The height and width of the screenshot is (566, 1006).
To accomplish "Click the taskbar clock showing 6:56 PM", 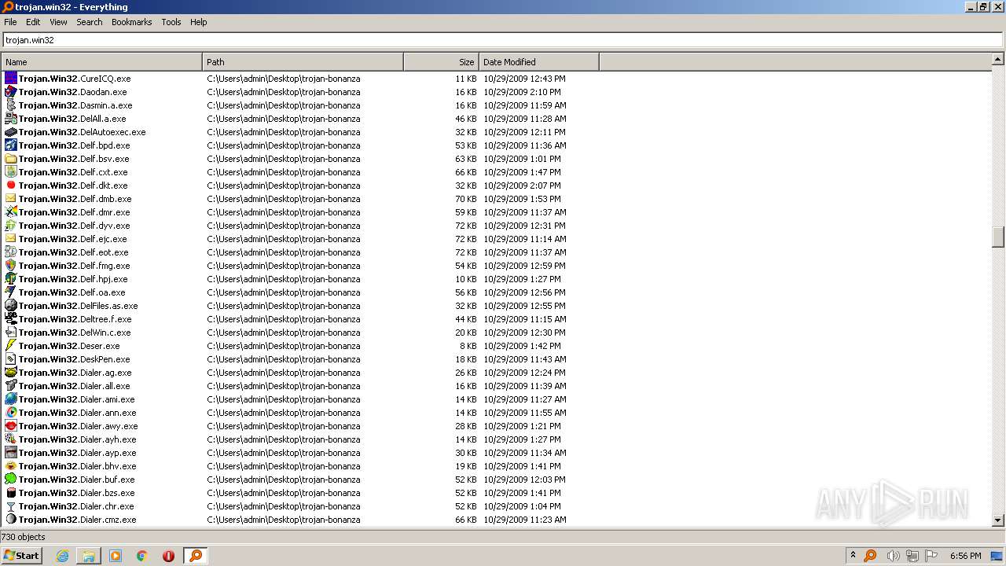I will pos(965,556).
